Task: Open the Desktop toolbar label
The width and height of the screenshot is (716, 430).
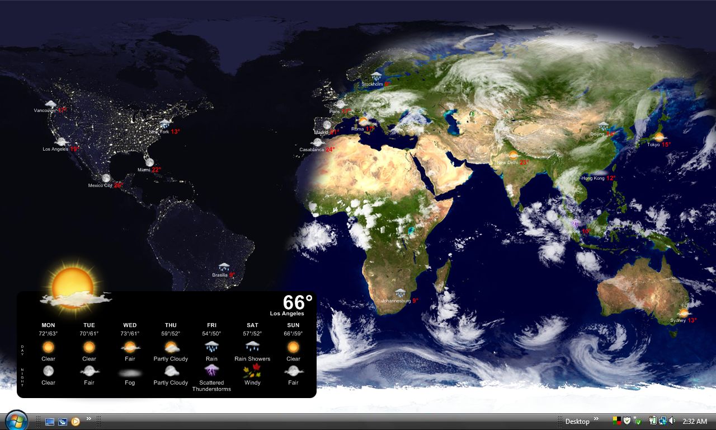Action: point(577,422)
